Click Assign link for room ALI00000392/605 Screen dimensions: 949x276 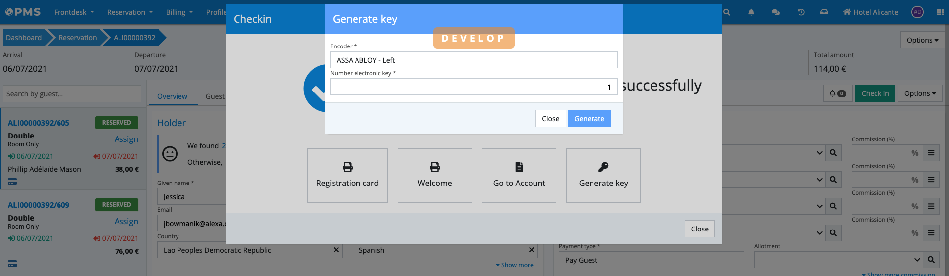[x=126, y=139]
